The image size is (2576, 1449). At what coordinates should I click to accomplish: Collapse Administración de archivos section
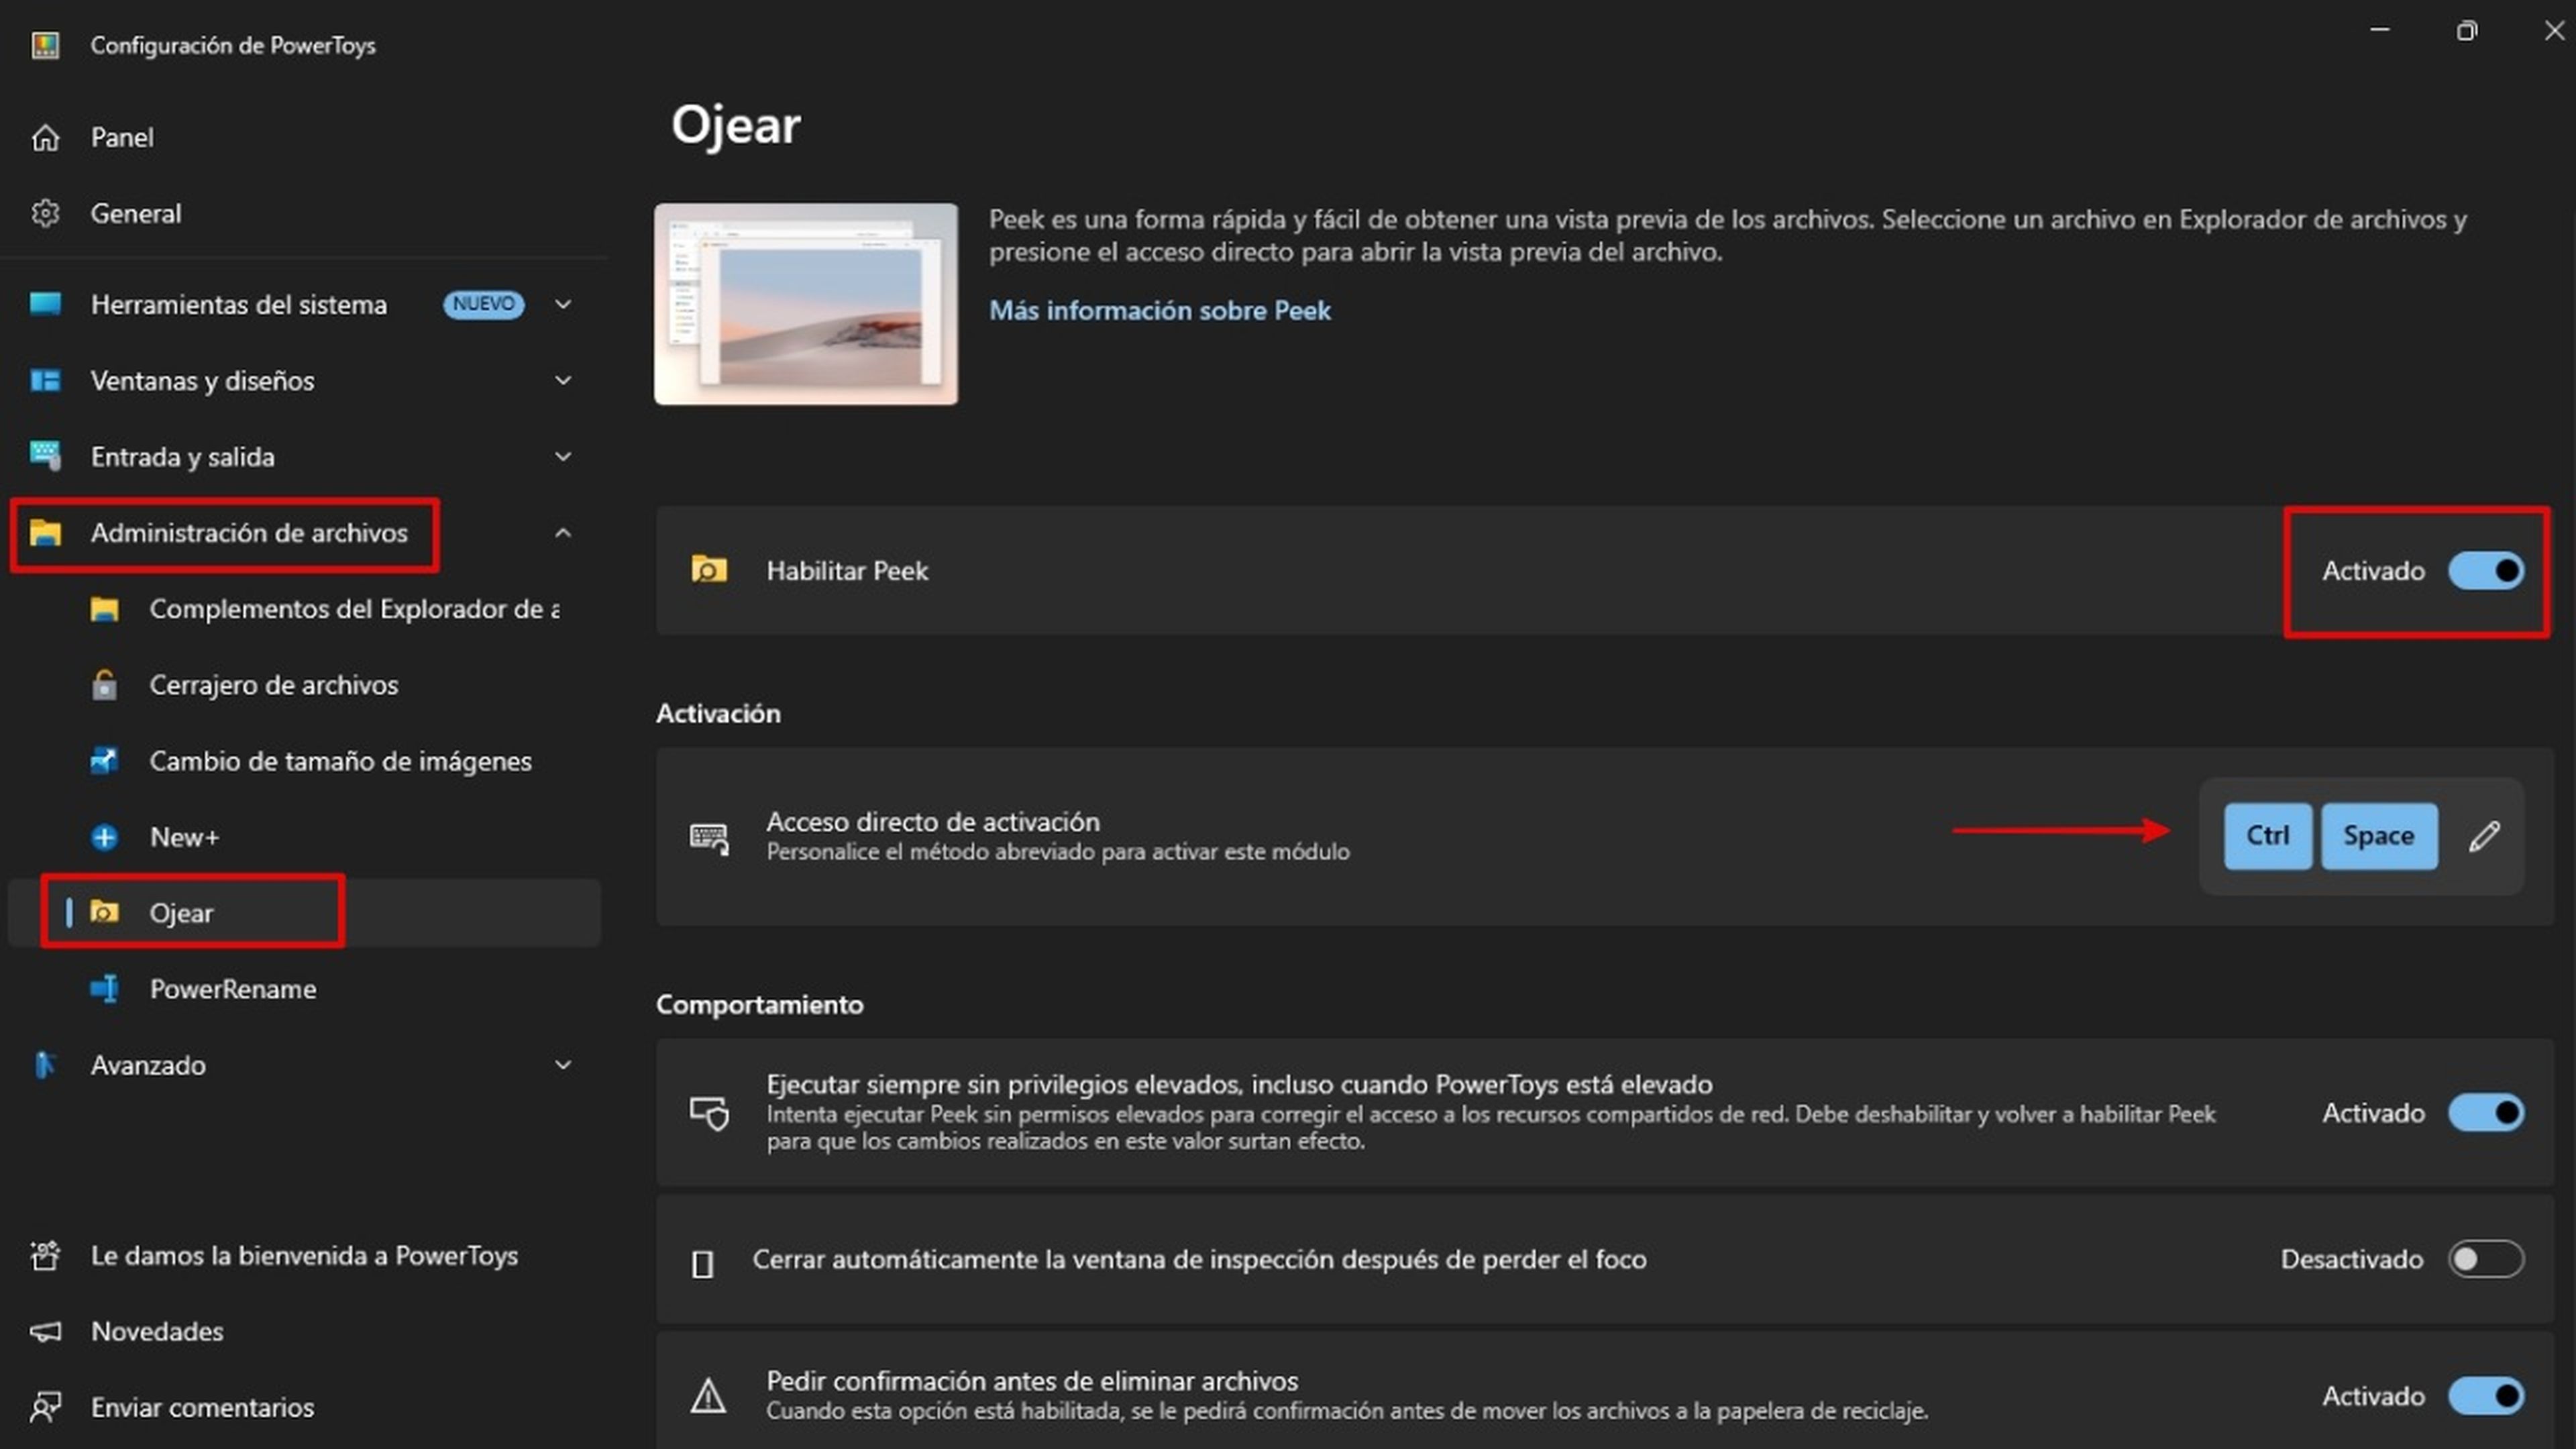563,533
